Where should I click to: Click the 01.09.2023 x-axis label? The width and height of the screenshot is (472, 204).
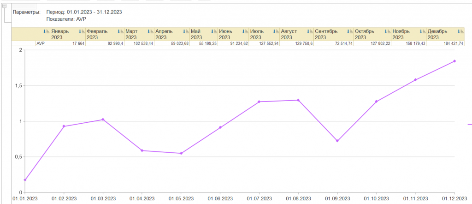[337, 199]
